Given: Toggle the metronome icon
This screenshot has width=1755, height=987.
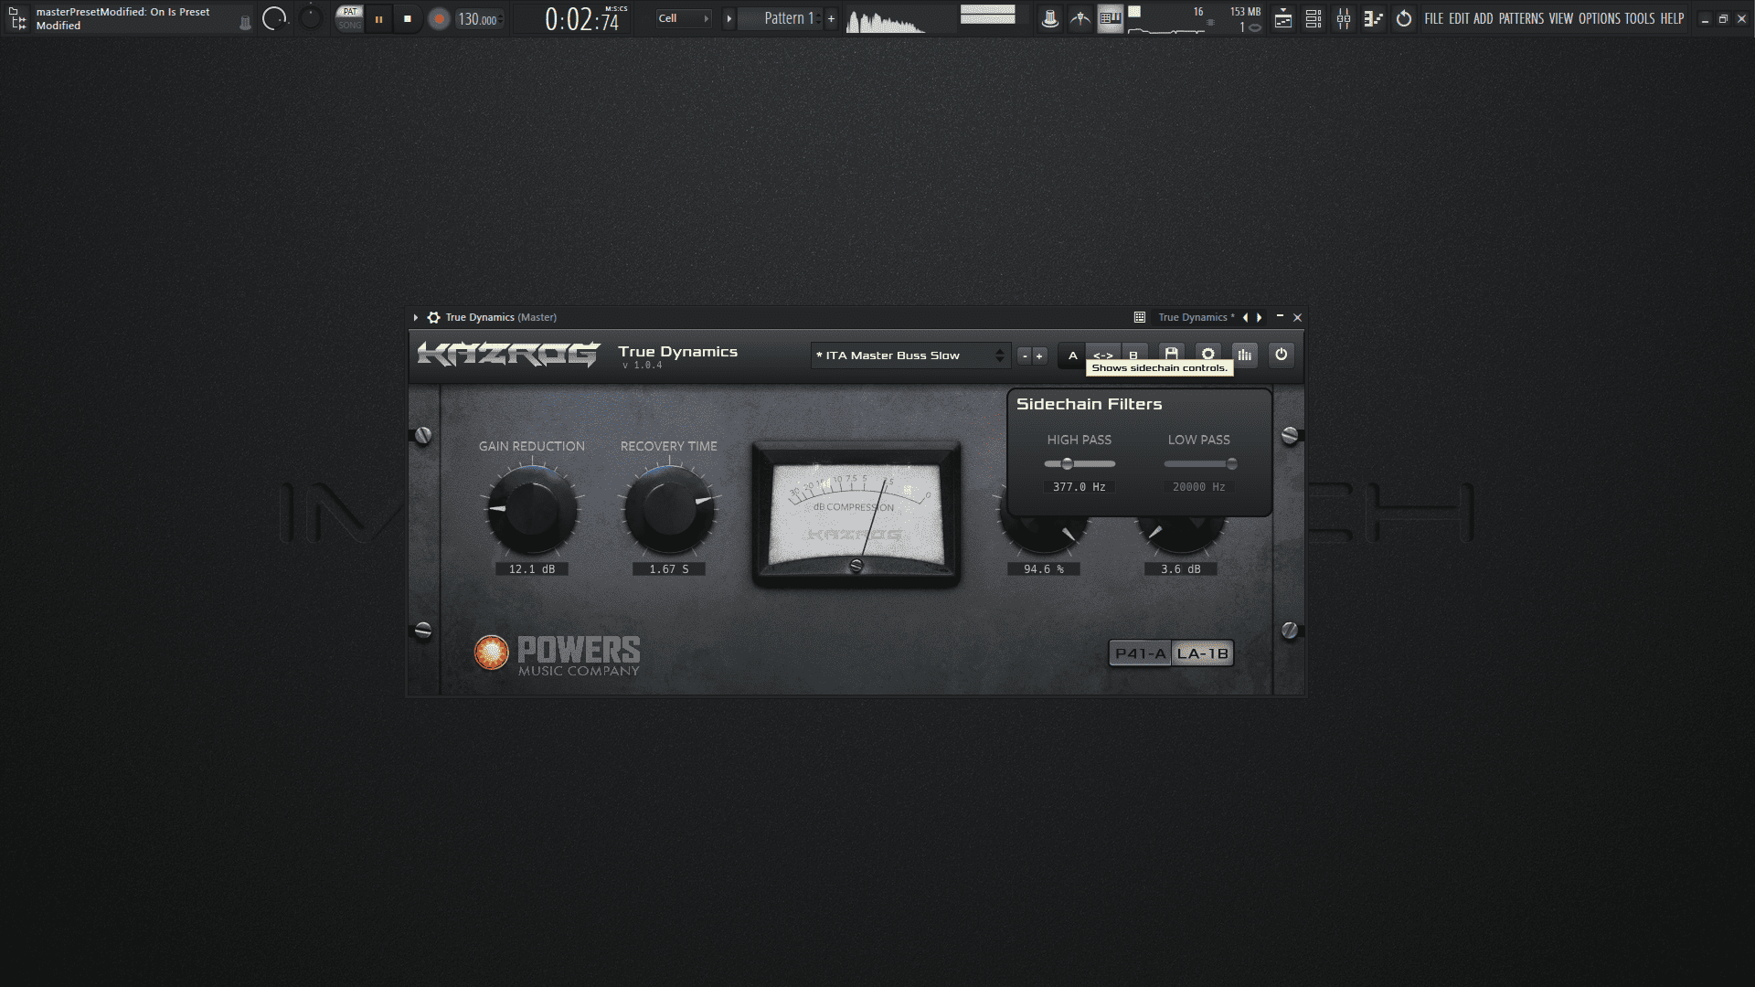Looking at the screenshot, I should (x=1050, y=18).
